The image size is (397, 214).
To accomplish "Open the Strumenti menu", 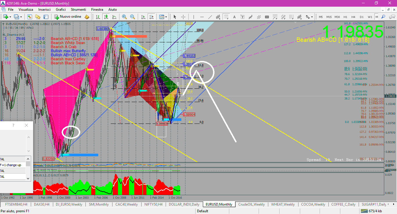I will [78, 10].
